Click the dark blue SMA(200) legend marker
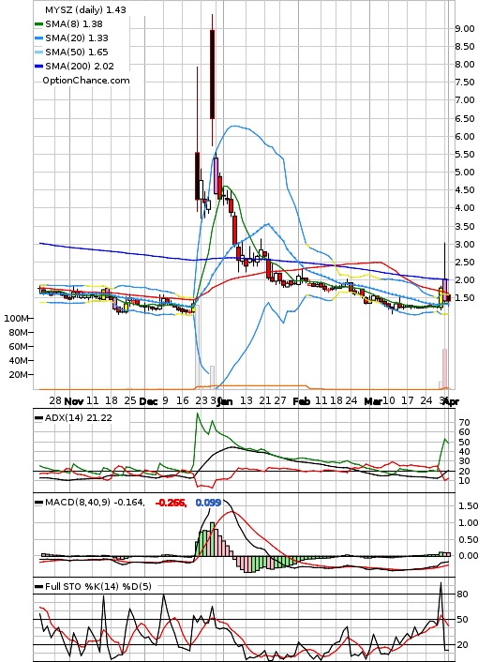Image resolution: width=493 pixels, height=662 pixels. click(38, 67)
